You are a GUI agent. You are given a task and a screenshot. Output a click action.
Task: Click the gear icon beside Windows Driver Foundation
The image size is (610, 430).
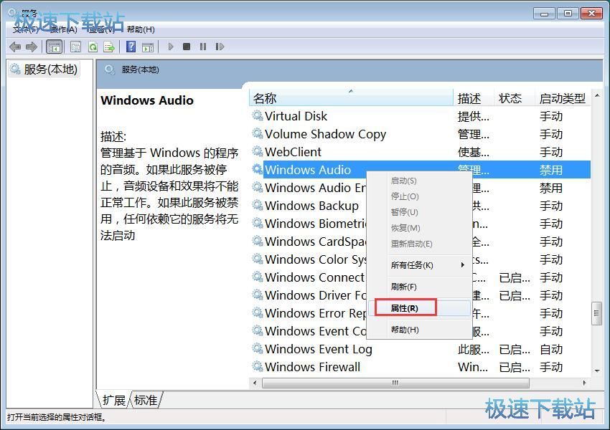point(258,295)
